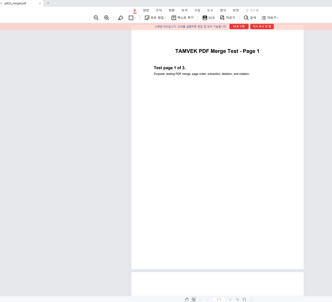Screen dimensions: 332x302
Task: Activate the 자르기 crop tool
Action: (x=228, y=18)
